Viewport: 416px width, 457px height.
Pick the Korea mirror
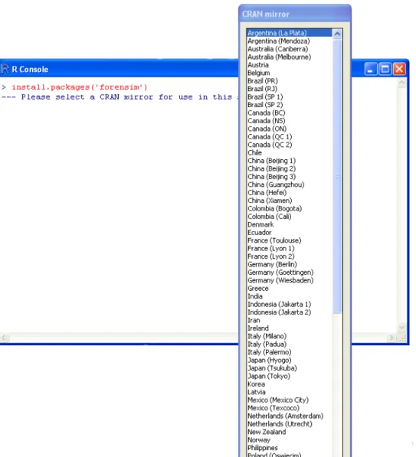click(290, 384)
